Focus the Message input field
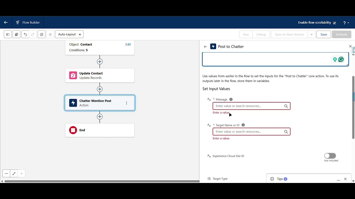Image resolution: width=355 pixels, height=199 pixels. pos(251,106)
